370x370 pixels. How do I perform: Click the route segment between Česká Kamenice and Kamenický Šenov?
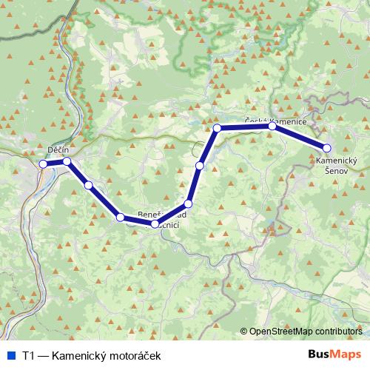[300, 137]
